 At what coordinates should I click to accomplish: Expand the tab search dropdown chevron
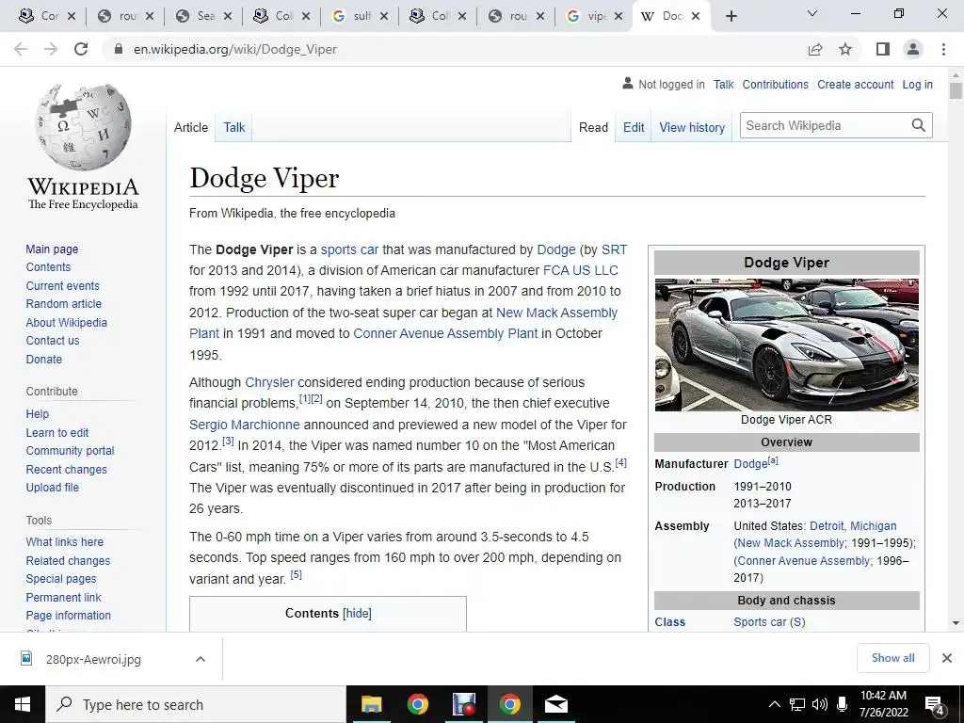(x=812, y=13)
